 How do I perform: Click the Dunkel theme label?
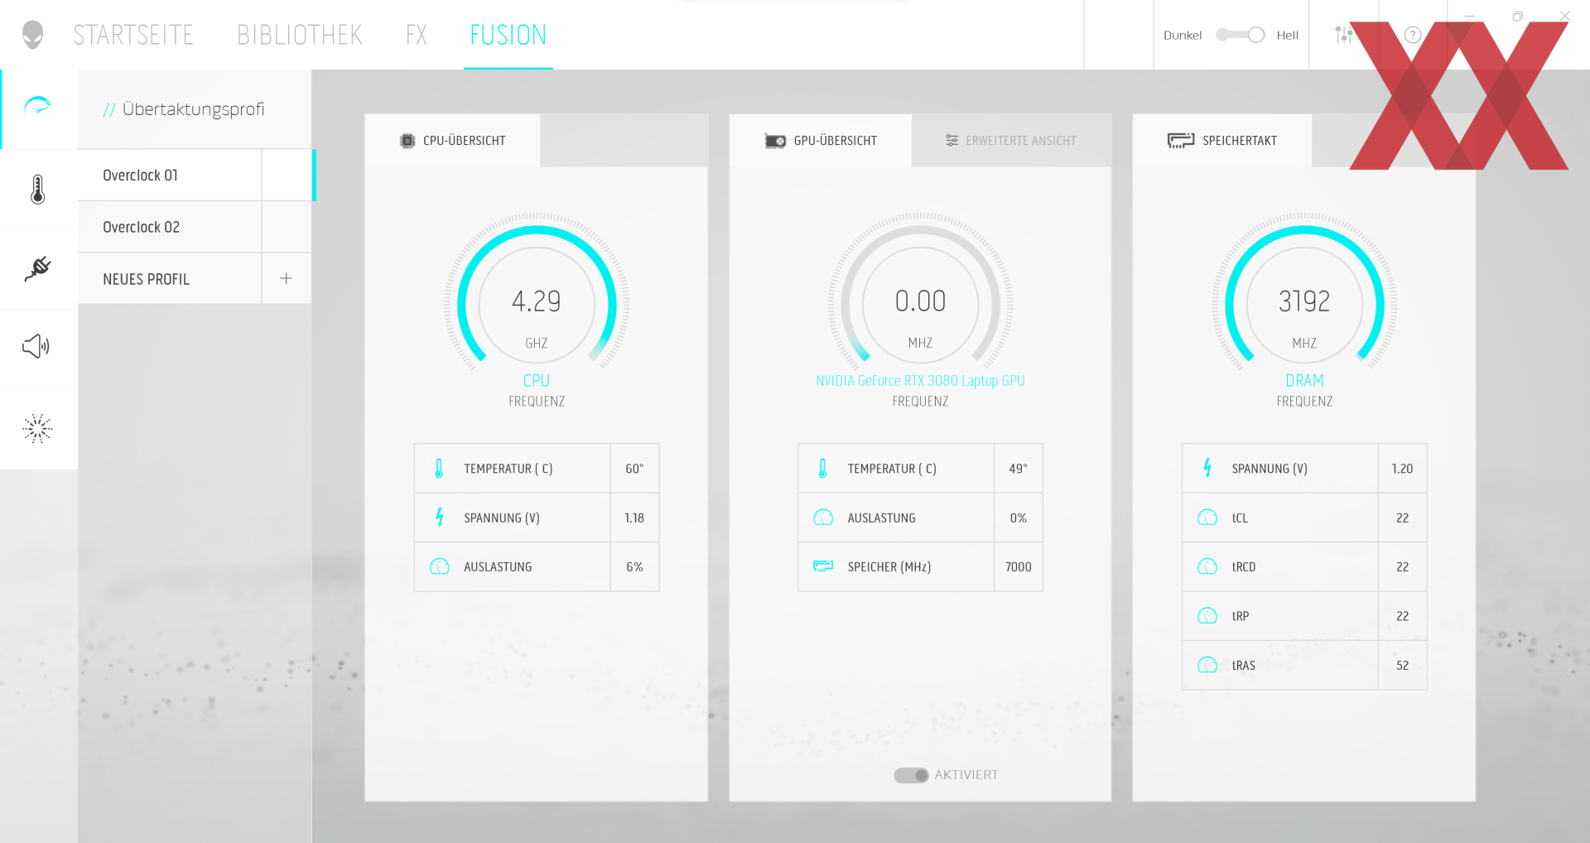point(1183,35)
